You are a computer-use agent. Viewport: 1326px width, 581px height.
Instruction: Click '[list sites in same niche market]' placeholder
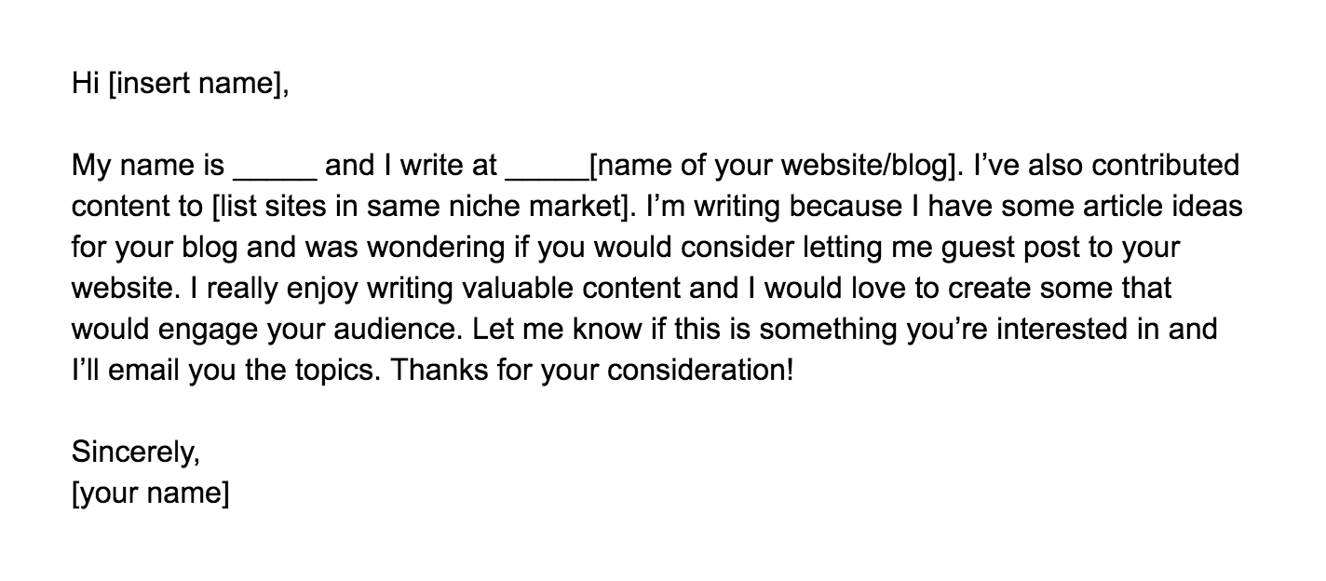coord(421,208)
